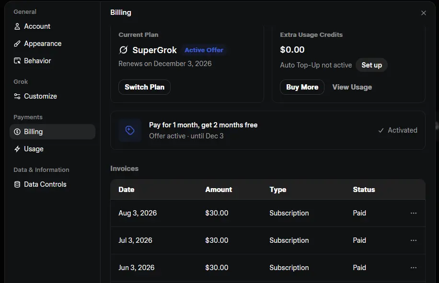This screenshot has height=283, width=439.
Task: Click the Invoices section heading
Action: tap(124, 169)
